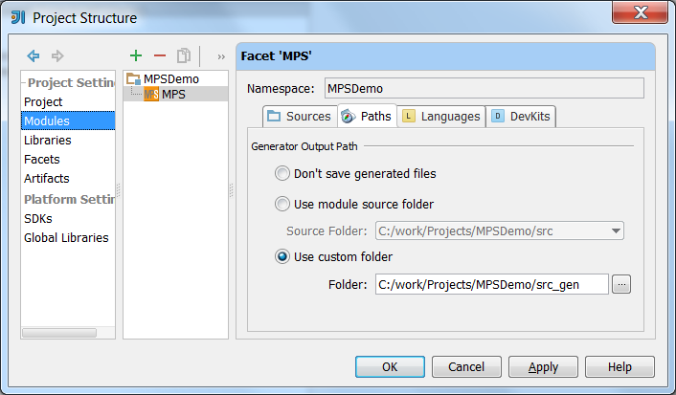Image resolution: width=676 pixels, height=395 pixels.
Task: Click the Apply button
Action: pyautogui.click(x=543, y=367)
